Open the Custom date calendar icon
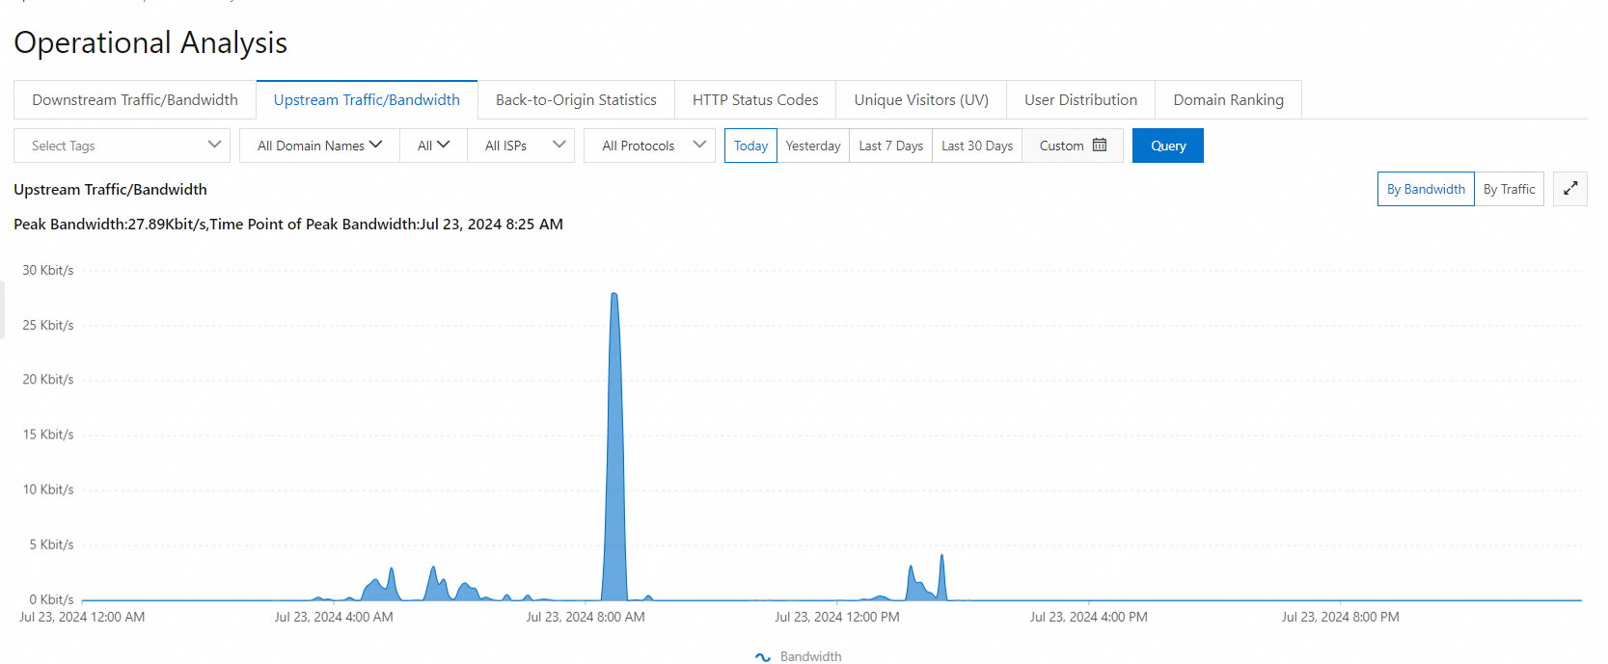 (x=1100, y=146)
